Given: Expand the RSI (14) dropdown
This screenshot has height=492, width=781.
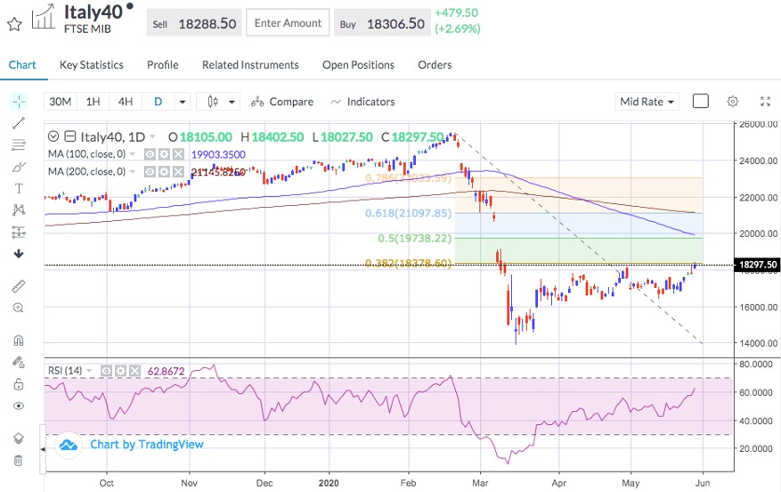Looking at the screenshot, I should (89, 371).
